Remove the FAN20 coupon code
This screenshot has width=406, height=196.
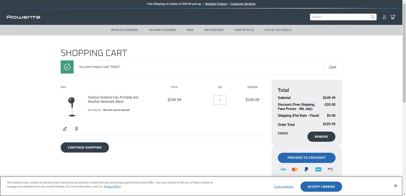point(321,137)
